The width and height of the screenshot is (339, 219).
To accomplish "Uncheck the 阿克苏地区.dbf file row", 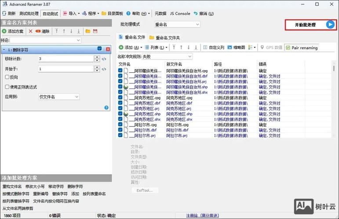I will tap(120, 103).
